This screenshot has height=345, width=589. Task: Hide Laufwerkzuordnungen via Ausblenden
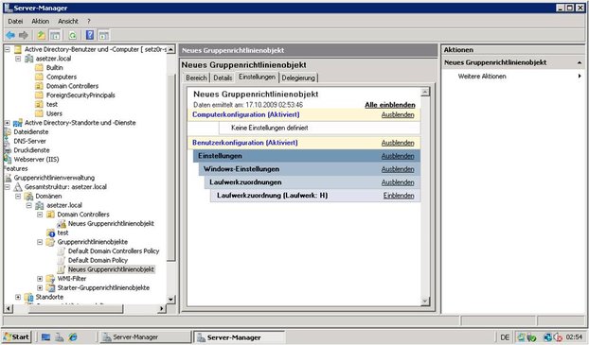click(x=398, y=182)
